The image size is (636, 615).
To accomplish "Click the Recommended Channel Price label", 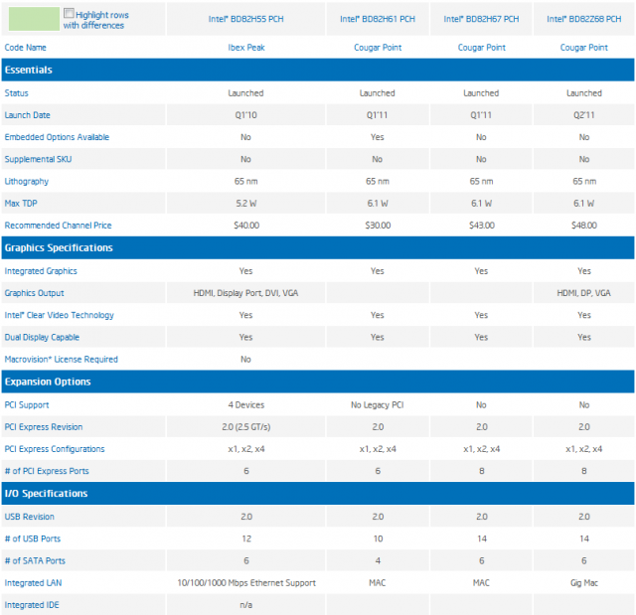I will (x=58, y=226).
